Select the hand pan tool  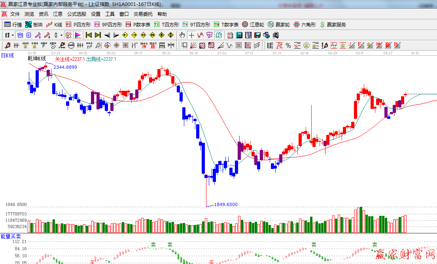pyautogui.click(x=182, y=35)
